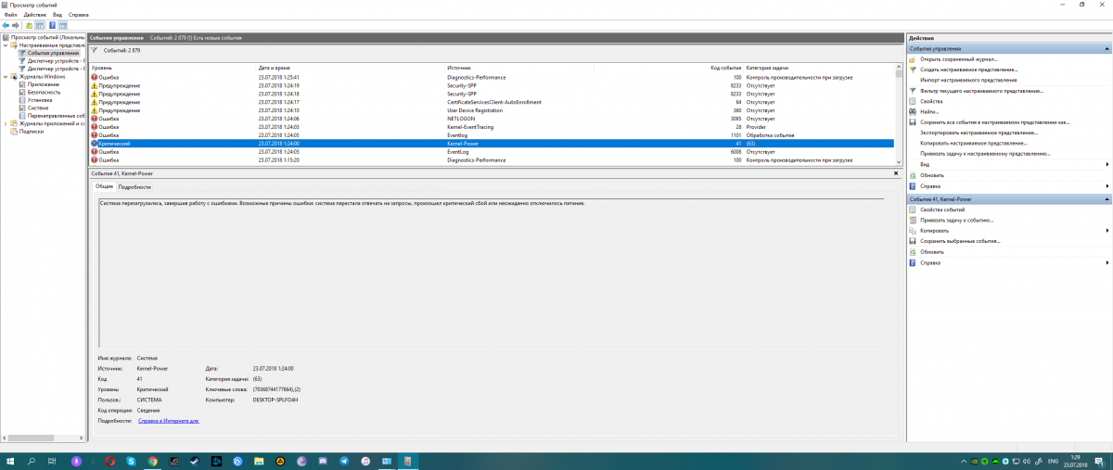Click the blue help toolbar icon

(x=52, y=25)
